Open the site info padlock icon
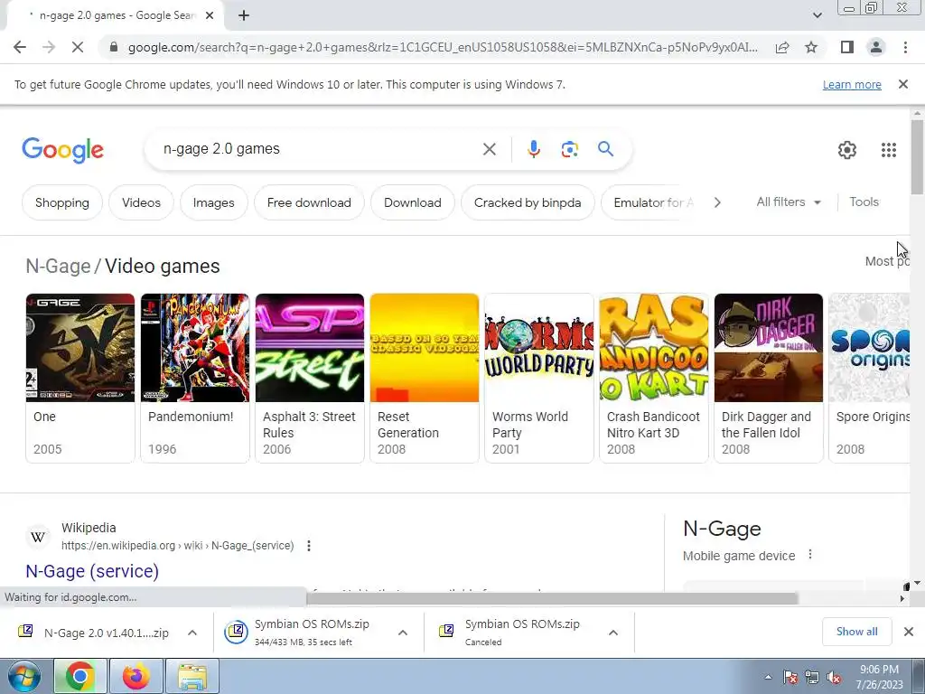The image size is (925, 694). click(114, 47)
